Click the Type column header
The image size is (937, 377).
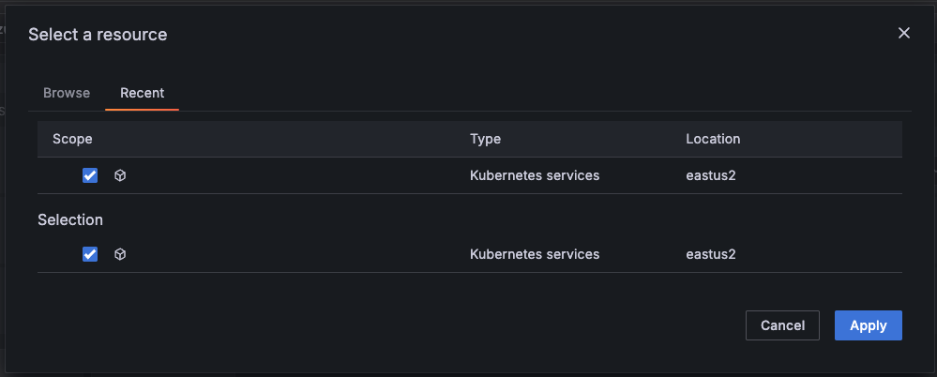tap(485, 139)
